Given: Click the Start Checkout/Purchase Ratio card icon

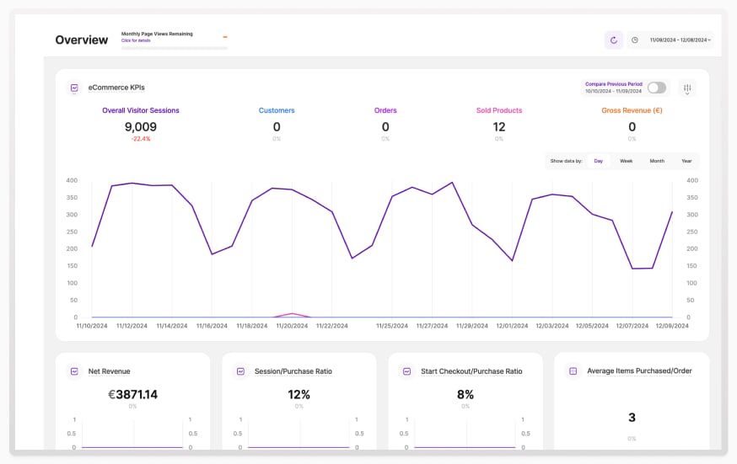Looking at the screenshot, I should (406, 371).
